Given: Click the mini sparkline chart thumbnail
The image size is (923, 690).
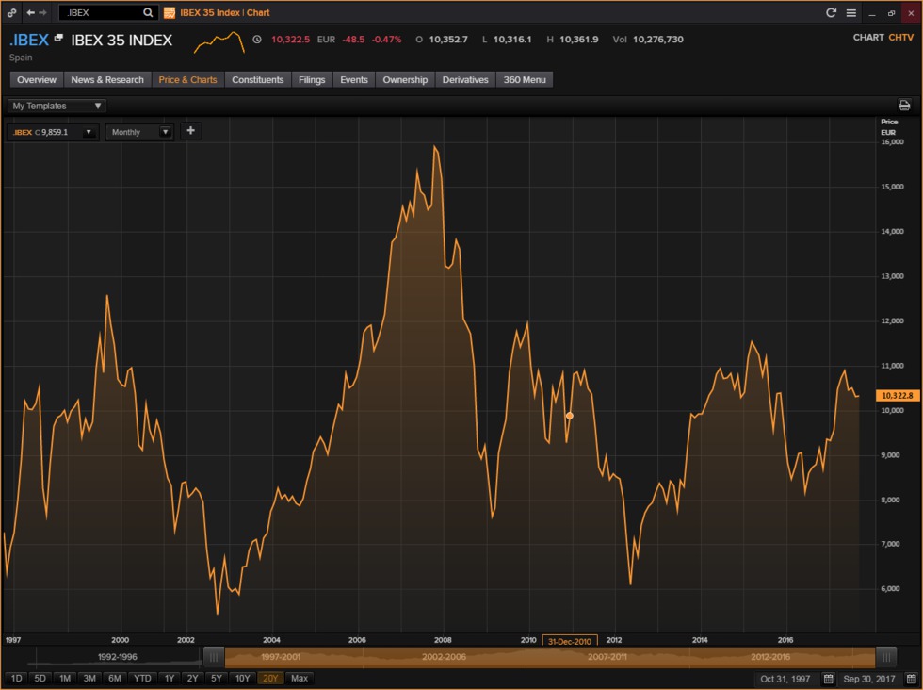Looking at the screenshot, I should coord(219,42).
